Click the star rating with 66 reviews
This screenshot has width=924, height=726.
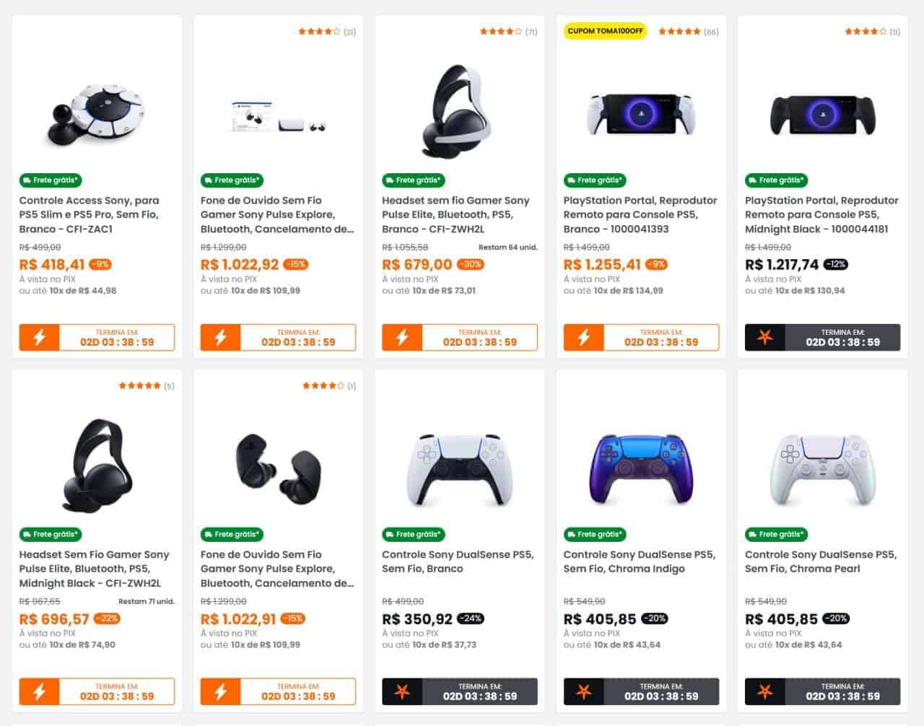(688, 32)
